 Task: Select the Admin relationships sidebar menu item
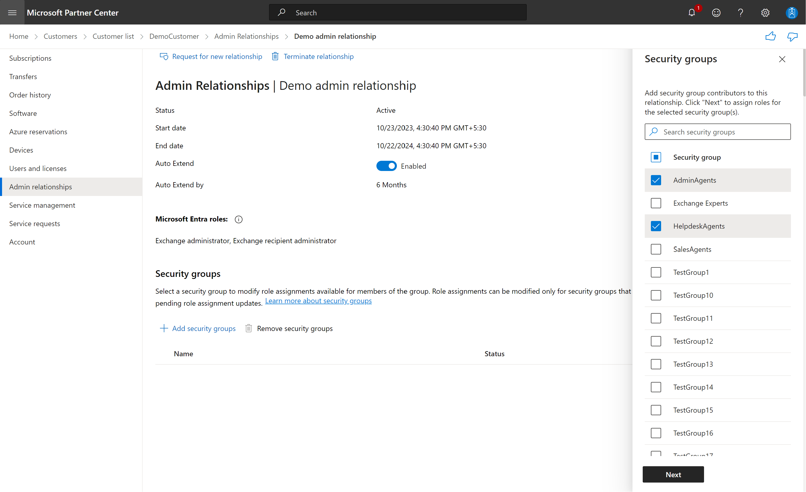(41, 187)
